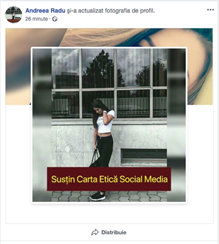The width and height of the screenshot is (219, 244).
Task: Click the globe public-privacy icon
Action: (55, 19)
